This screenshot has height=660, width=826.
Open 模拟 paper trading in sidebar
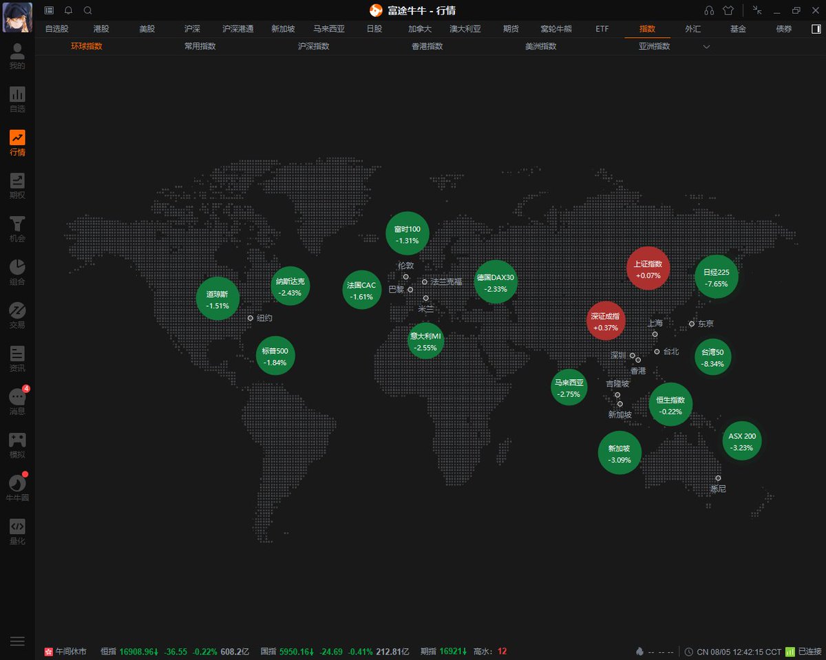tap(17, 445)
